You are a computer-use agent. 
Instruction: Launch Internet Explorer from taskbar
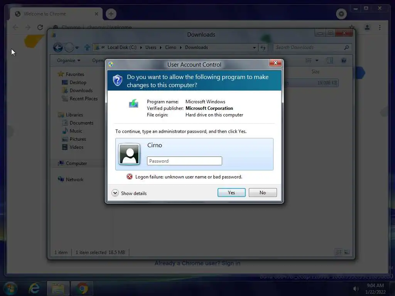[x=34, y=288]
